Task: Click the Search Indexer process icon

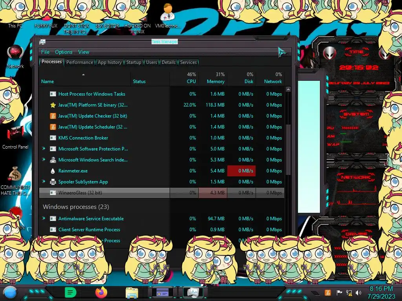Action: (x=53, y=160)
